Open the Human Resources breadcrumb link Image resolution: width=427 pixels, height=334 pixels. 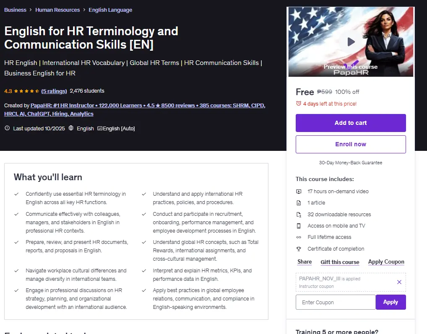coord(57,10)
